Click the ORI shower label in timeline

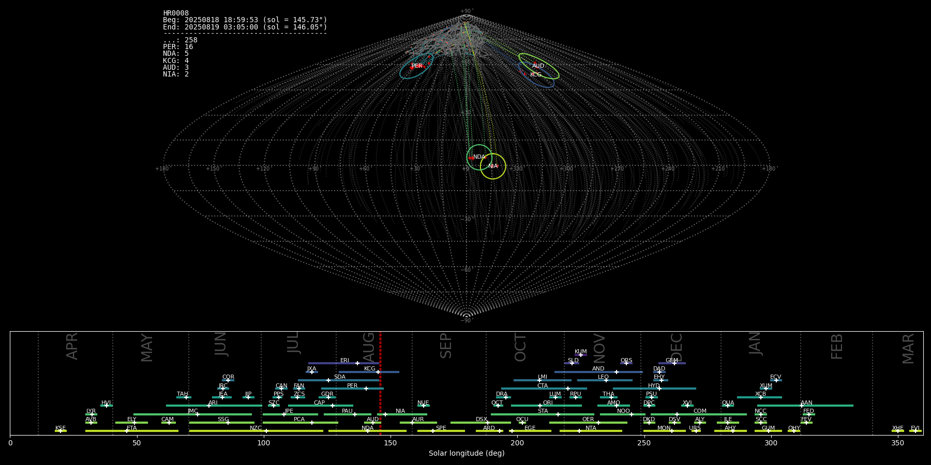coord(548,403)
